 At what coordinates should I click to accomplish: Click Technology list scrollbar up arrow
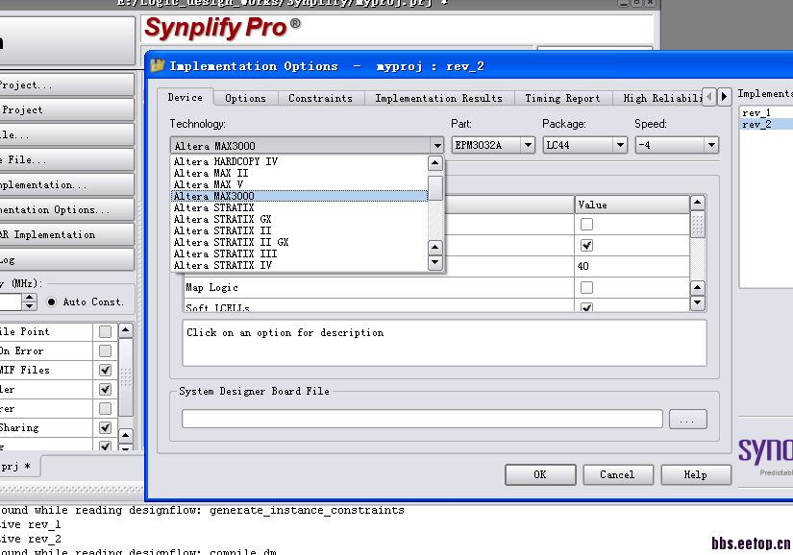434,163
